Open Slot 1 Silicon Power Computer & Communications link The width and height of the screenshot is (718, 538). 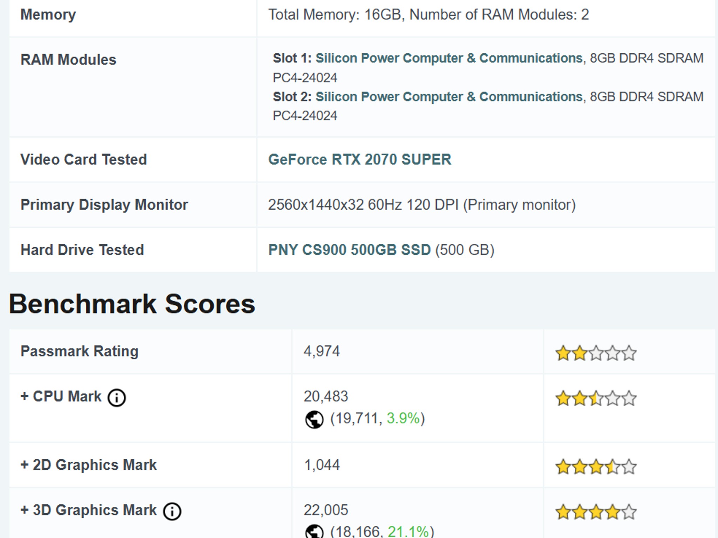(x=449, y=58)
